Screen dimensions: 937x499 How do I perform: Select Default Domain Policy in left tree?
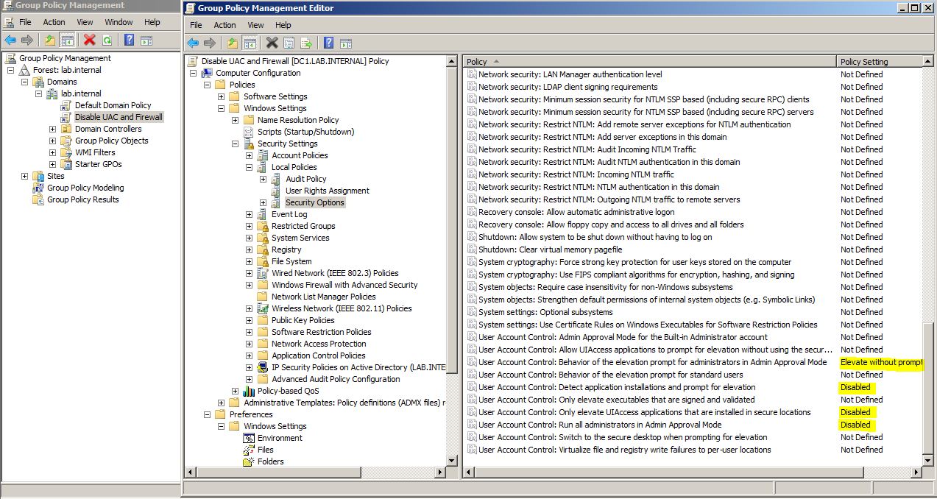tap(113, 105)
